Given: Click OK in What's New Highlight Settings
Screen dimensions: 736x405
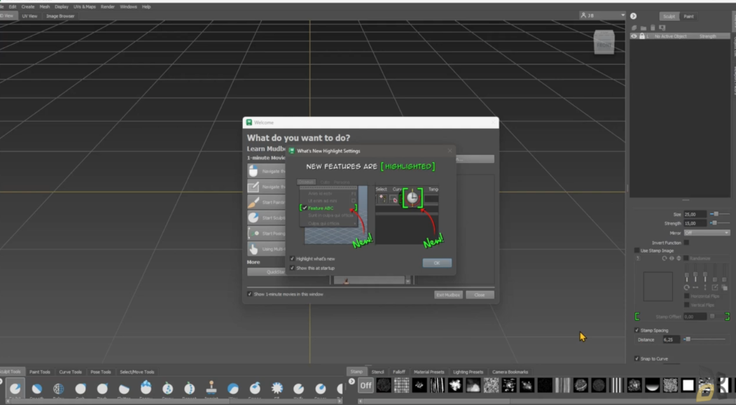Looking at the screenshot, I should [x=437, y=263].
